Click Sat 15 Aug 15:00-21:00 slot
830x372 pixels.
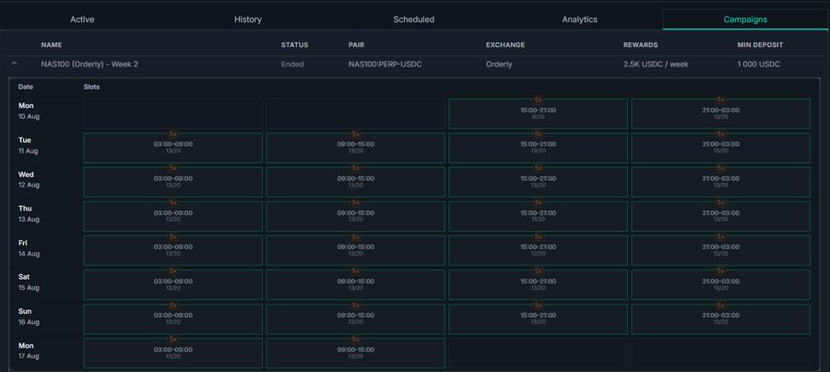pyautogui.click(x=538, y=284)
